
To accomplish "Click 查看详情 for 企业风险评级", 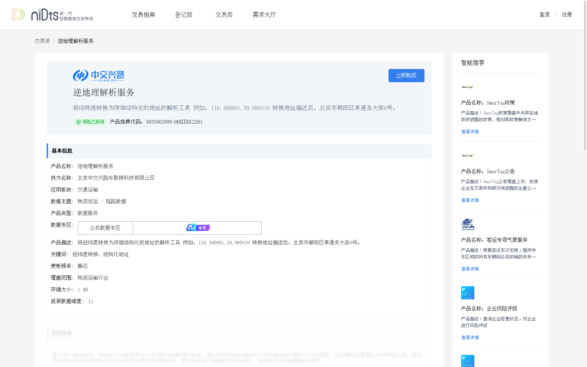I will click(x=470, y=338).
